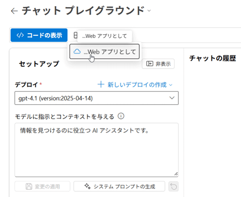
Task: Click the コードの表示 button
Action: pos(39,35)
